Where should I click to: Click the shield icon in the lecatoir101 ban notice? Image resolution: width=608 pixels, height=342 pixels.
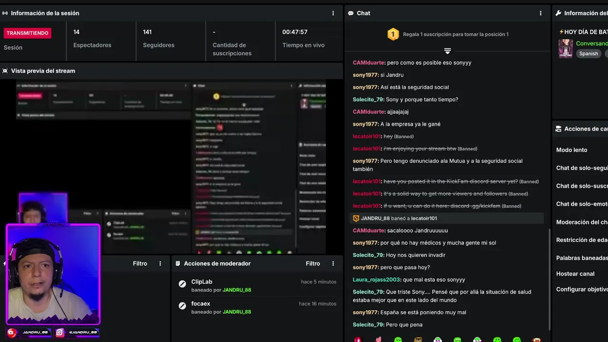pyautogui.click(x=356, y=218)
